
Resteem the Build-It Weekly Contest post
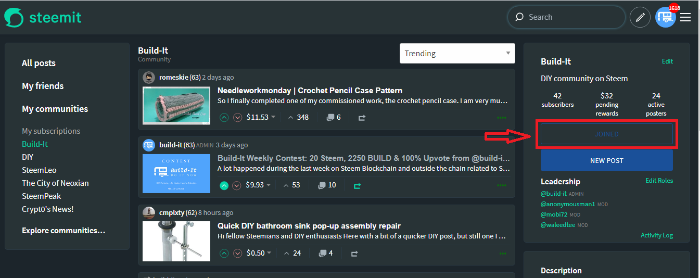(357, 185)
